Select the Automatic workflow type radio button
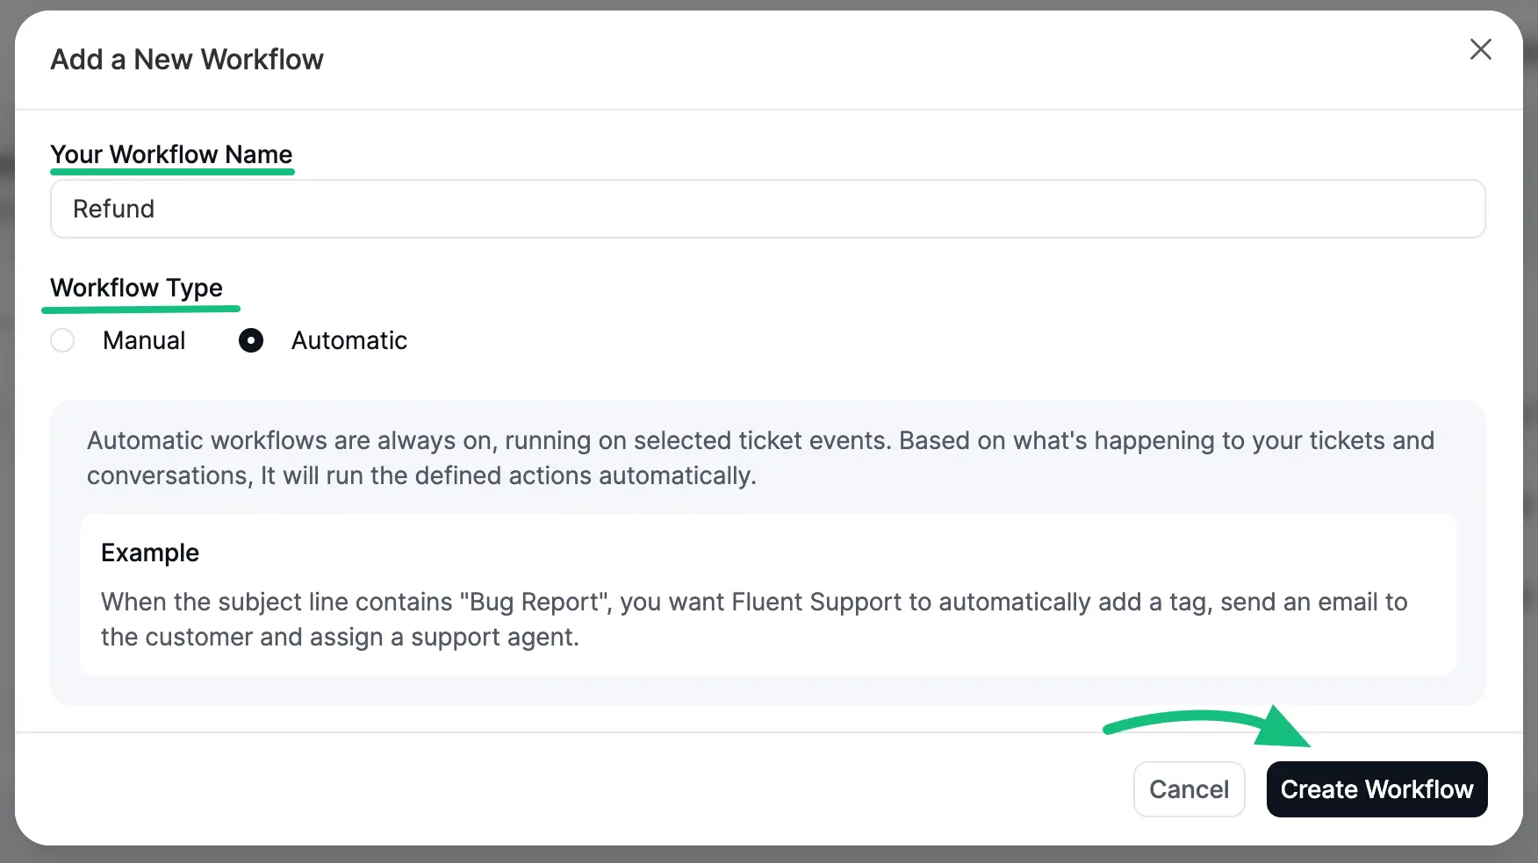 pos(251,340)
